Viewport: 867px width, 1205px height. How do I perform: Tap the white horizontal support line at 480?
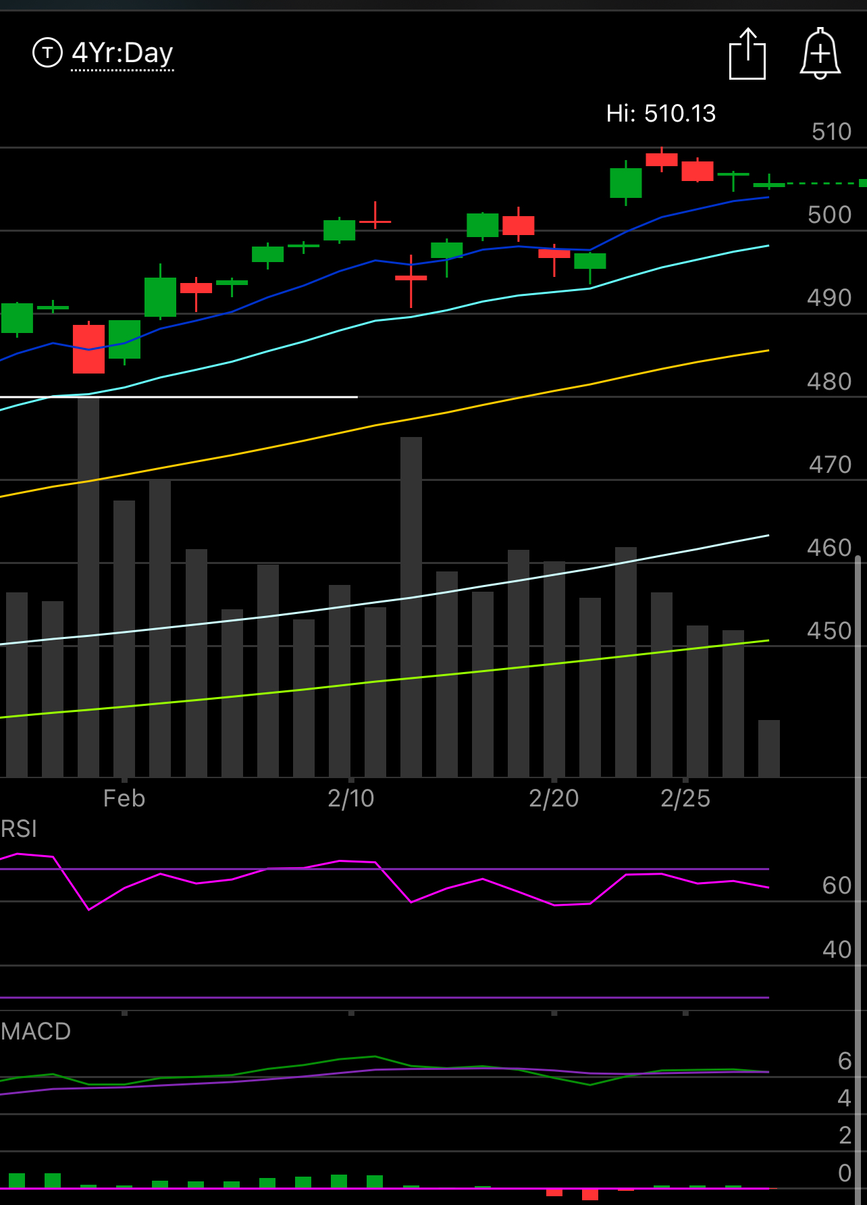coord(179,397)
